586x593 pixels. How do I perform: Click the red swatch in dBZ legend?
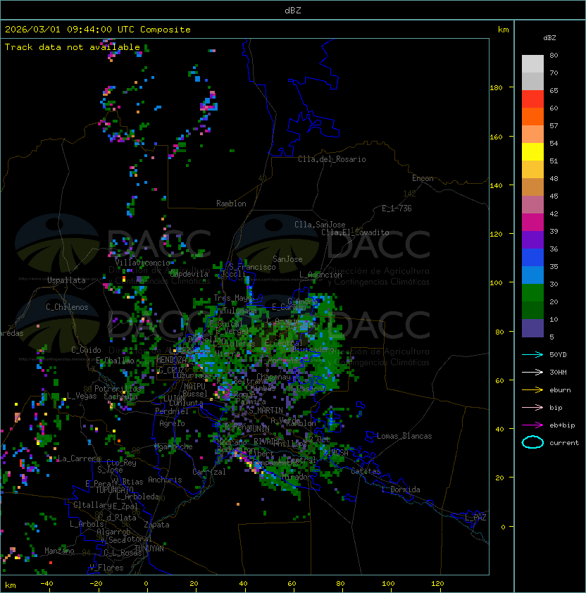tap(532, 99)
